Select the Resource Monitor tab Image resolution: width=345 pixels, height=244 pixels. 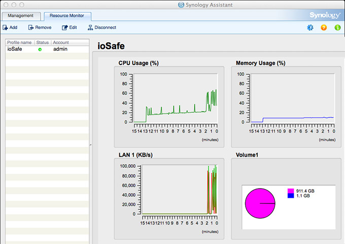click(67, 16)
